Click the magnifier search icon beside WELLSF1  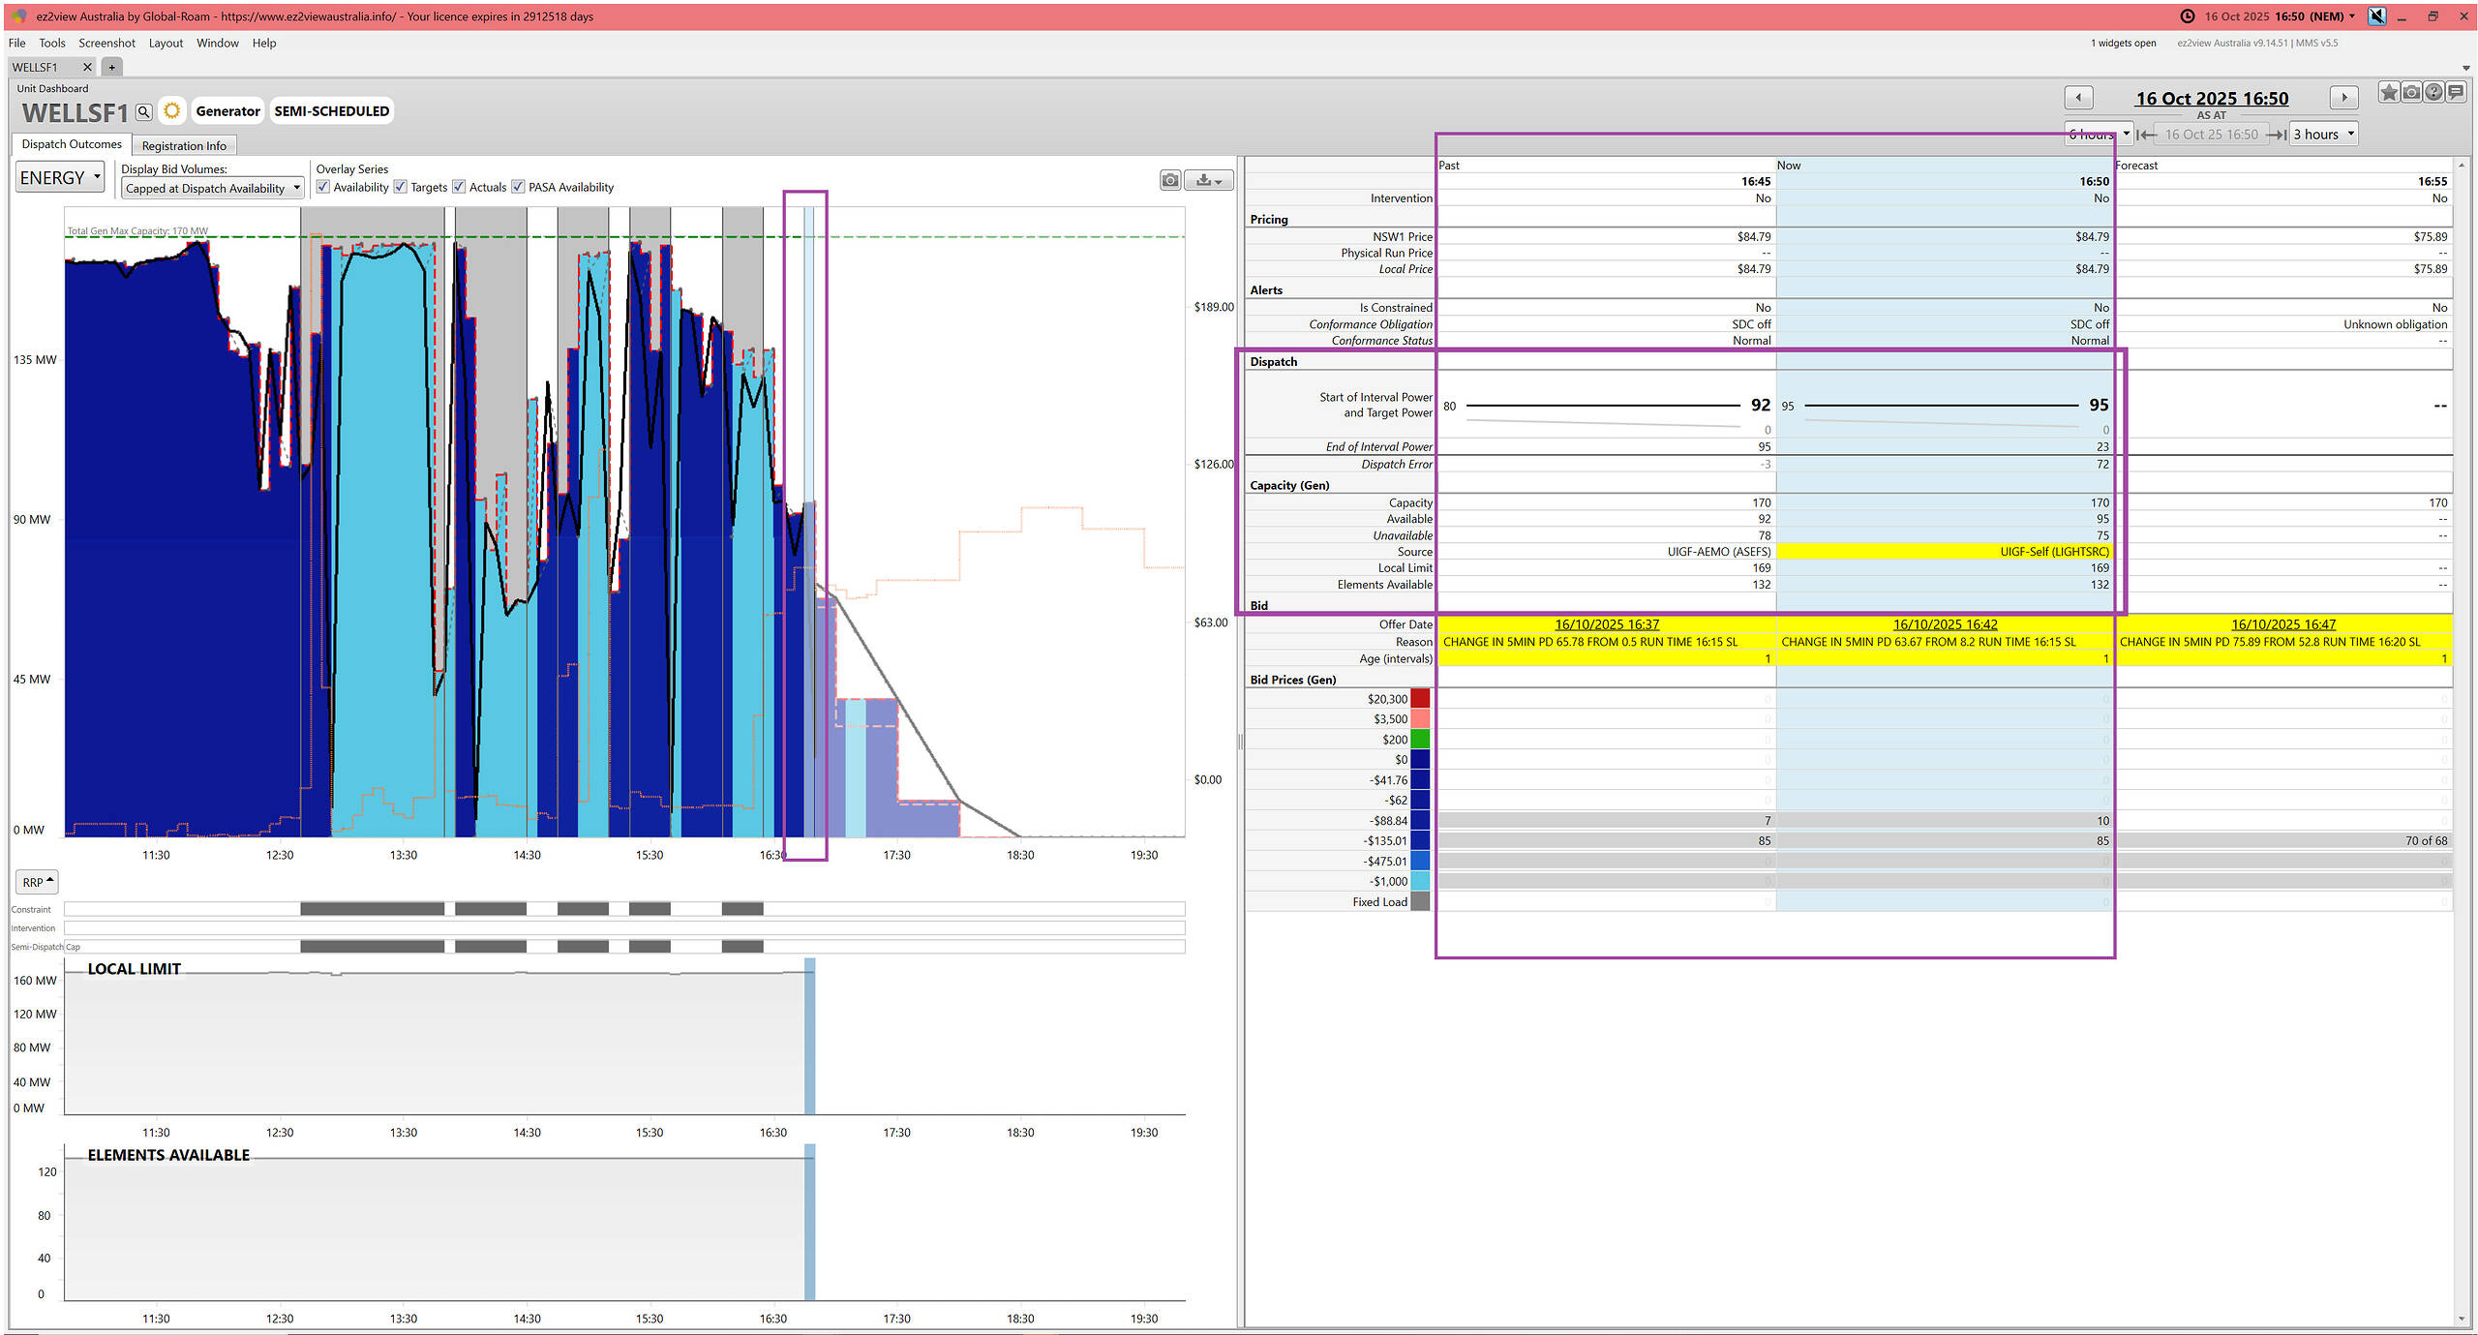[x=143, y=112]
